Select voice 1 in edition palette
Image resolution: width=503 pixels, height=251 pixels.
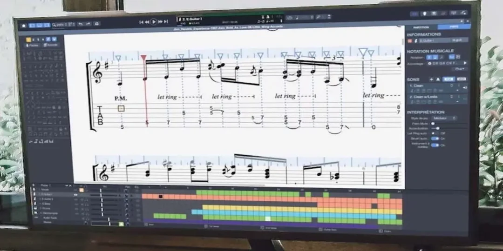point(28,40)
